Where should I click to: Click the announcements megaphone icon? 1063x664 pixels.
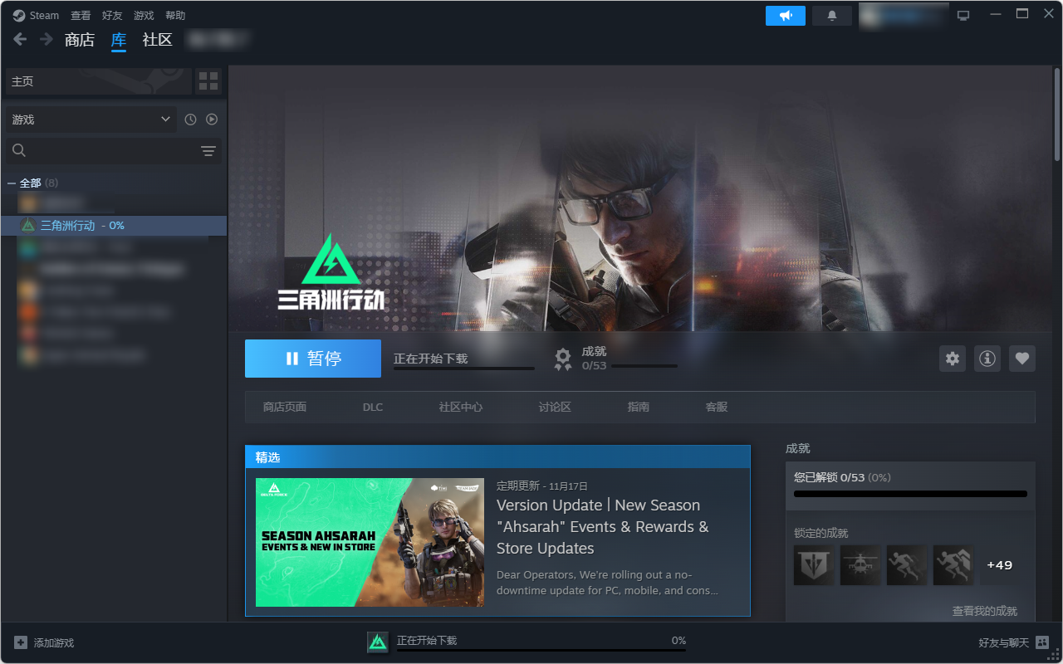pos(785,16)
